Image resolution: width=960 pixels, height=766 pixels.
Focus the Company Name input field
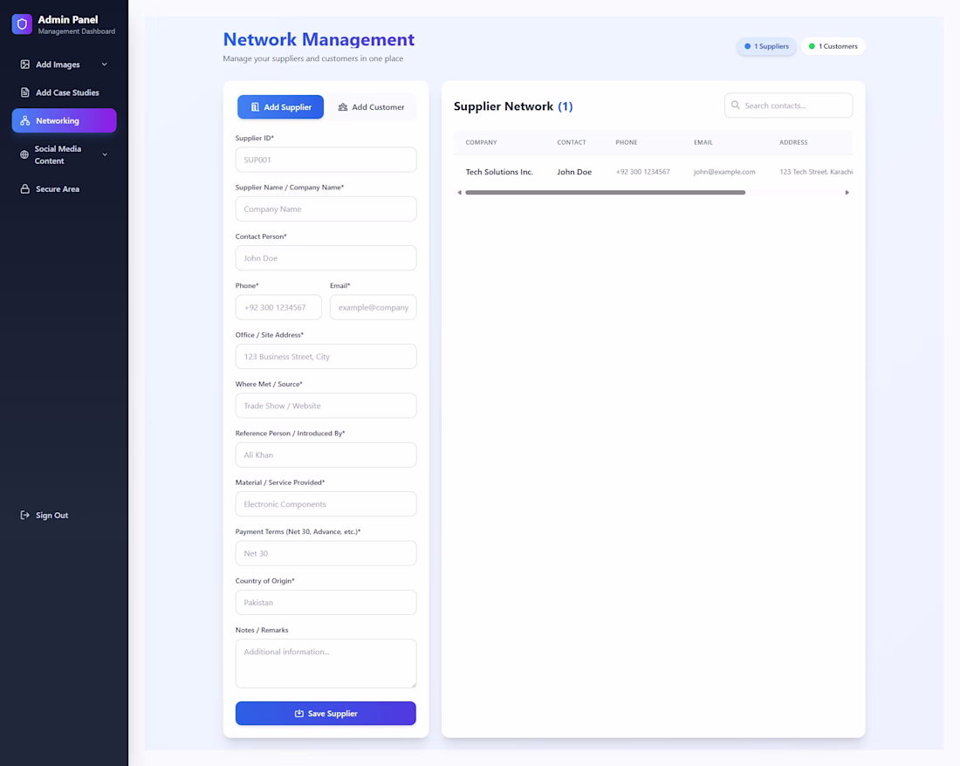326,209
